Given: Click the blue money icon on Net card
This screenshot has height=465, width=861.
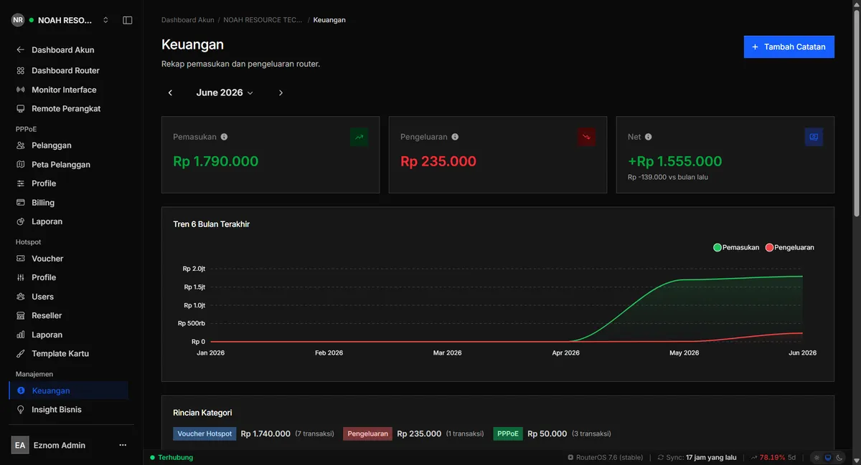Looking at the screenshot, I should [814, 137].
